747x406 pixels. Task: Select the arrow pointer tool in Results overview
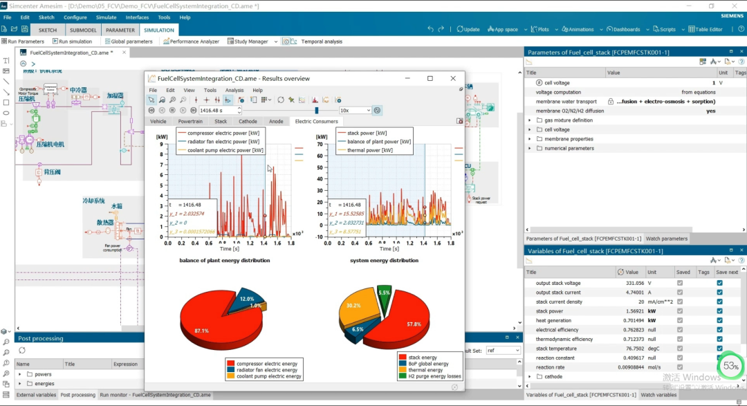tap(151, 100)
